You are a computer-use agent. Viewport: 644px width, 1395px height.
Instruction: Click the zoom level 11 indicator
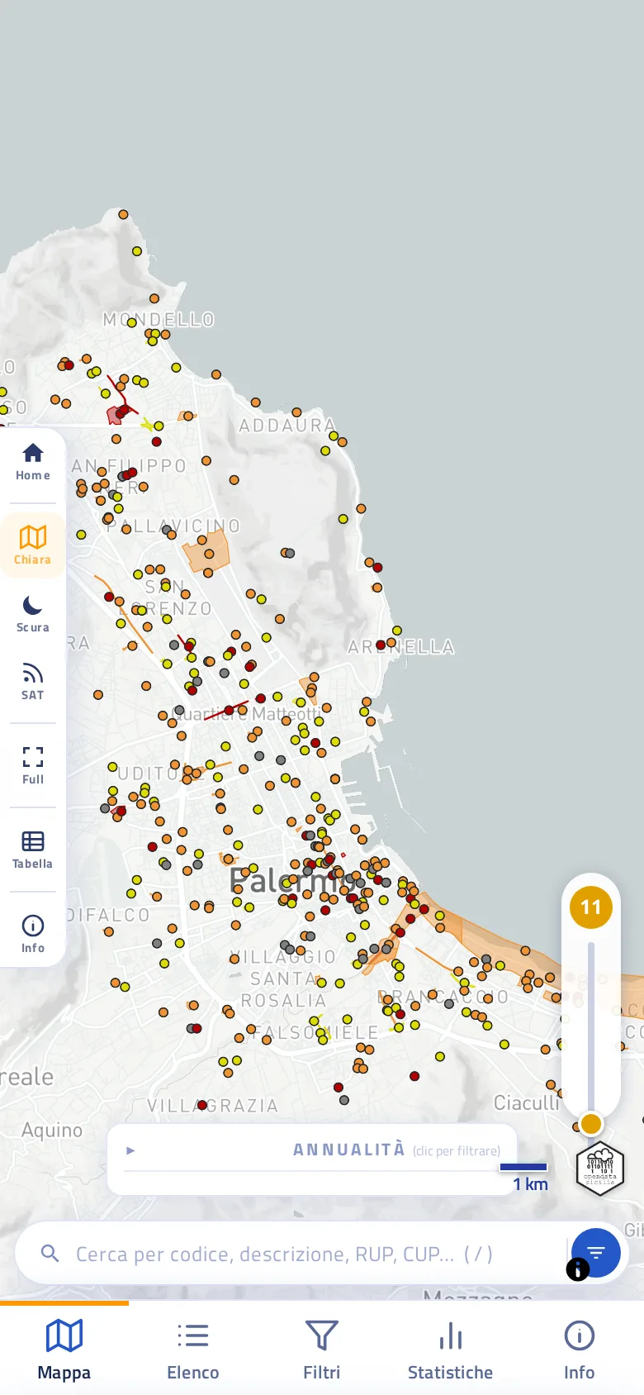591,907
